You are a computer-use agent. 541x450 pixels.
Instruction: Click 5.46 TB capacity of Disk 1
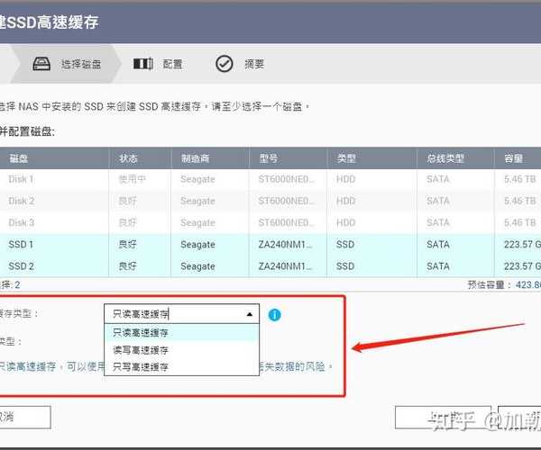pos(519,179)
